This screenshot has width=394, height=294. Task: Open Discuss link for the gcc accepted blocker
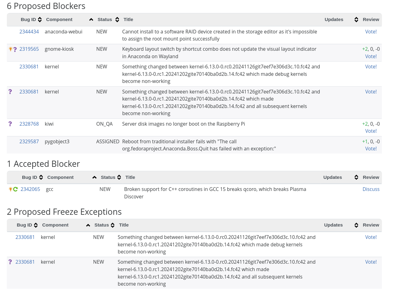tap(371, 189)
